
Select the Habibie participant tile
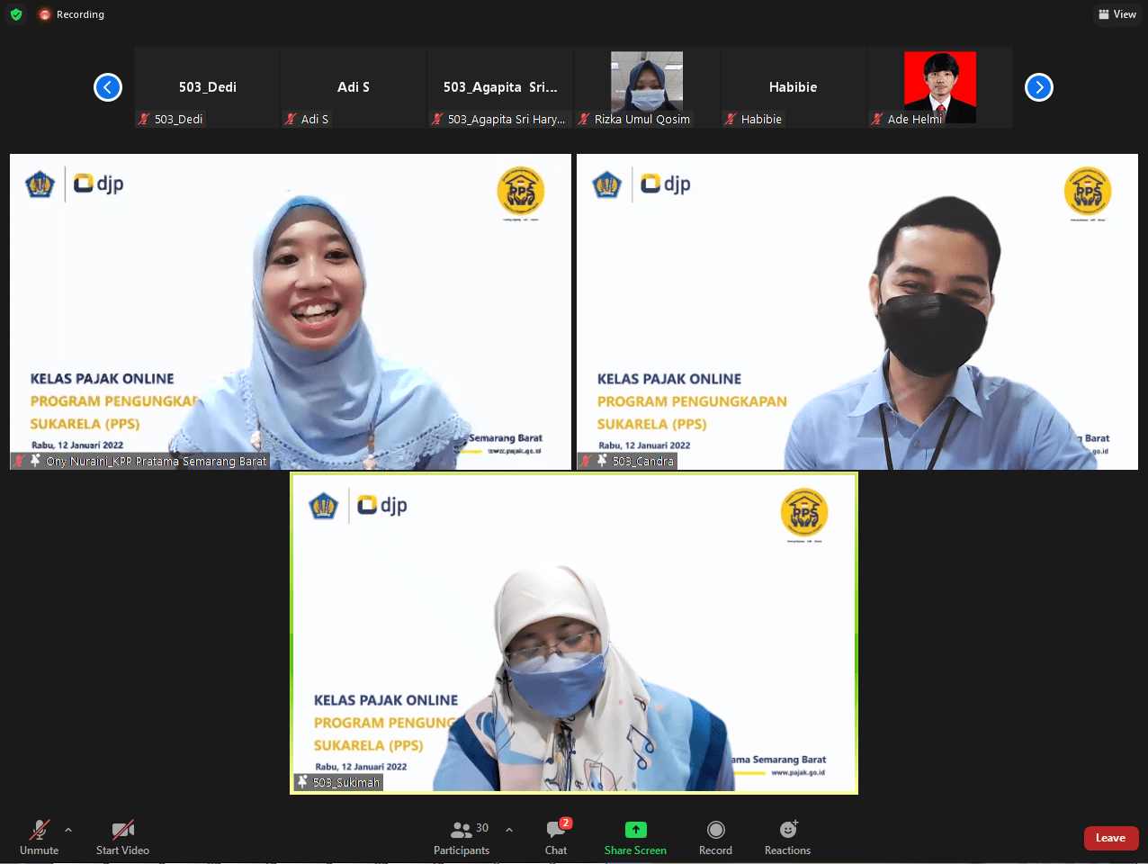[793, 87]
